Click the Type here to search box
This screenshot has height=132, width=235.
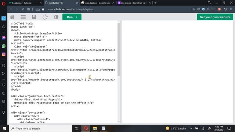coord(40,128)
